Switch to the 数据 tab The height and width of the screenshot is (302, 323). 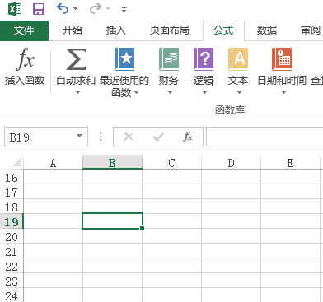point(267,30)
